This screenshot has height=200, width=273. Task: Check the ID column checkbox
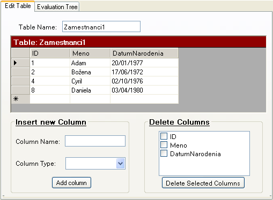coord(164,136)
